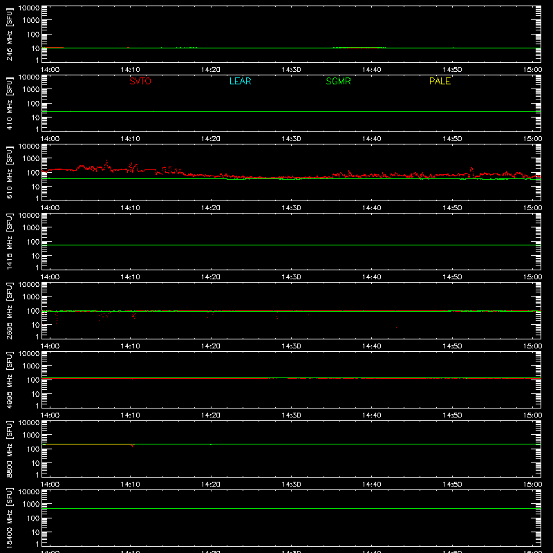Click 14:20 tick label under 8800 MHz panel

(x=211, y=485)
